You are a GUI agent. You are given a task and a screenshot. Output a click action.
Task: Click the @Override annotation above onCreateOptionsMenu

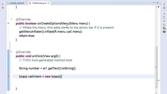coord(23,19)
